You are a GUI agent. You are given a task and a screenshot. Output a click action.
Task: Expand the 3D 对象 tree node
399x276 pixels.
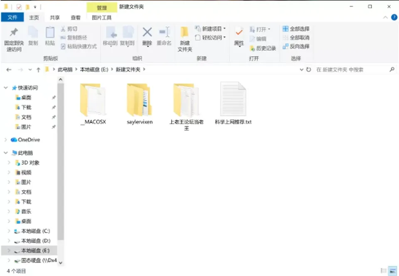[x=9, y=163]
